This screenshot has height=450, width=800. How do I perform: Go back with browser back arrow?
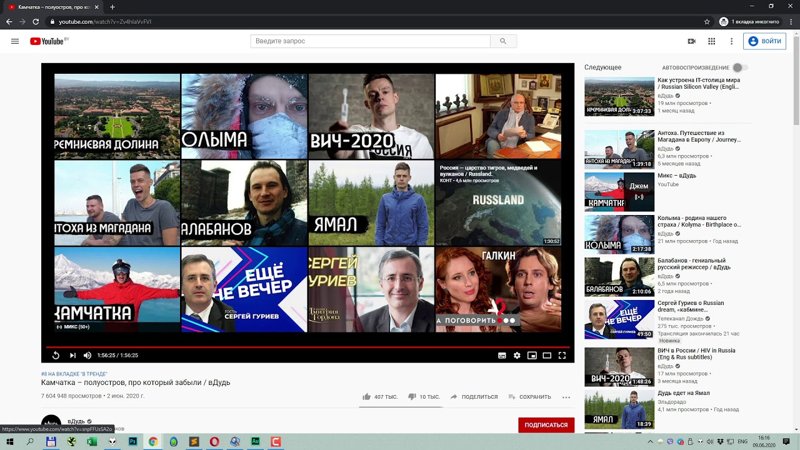coord(9,21)
